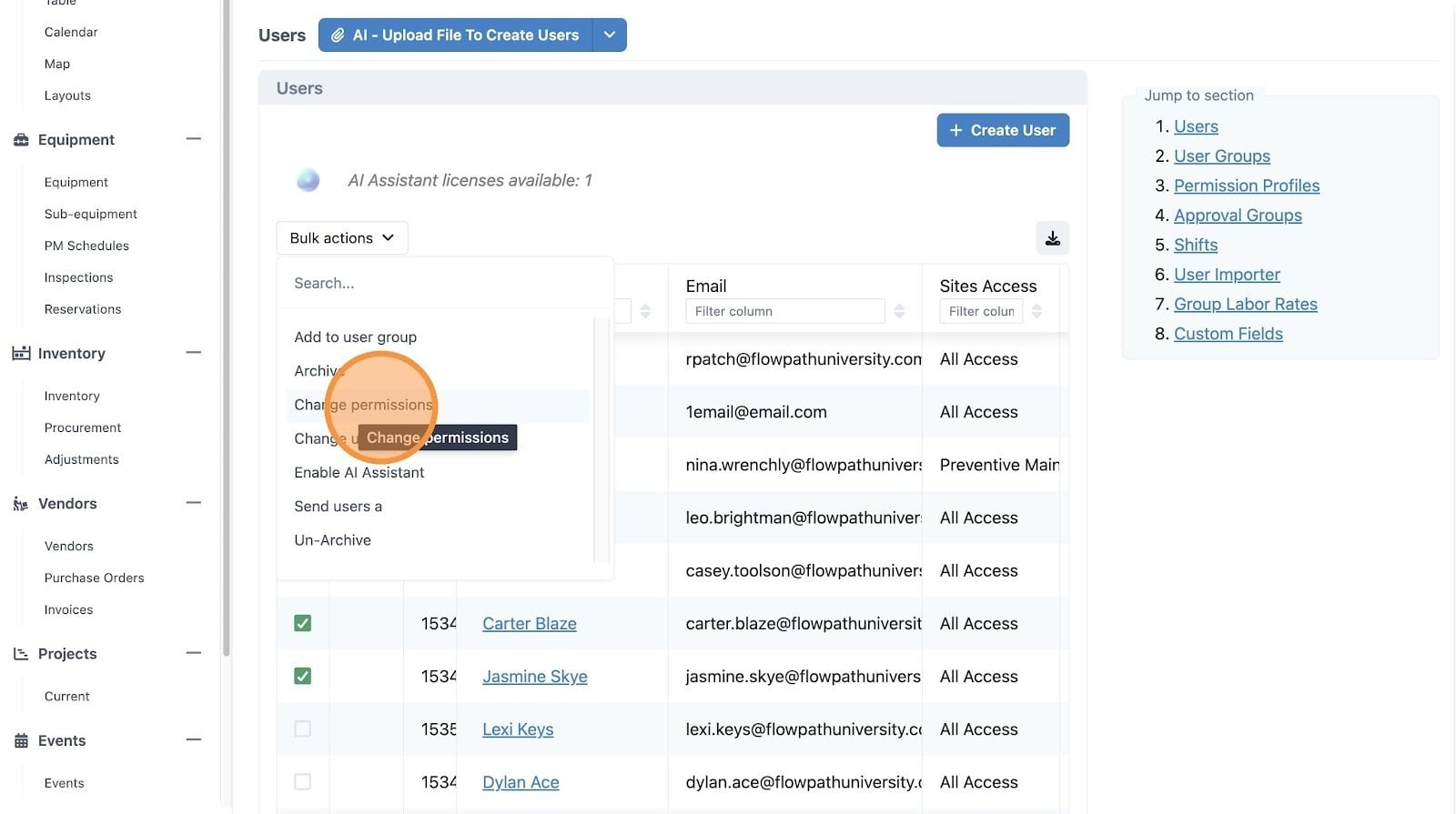Uncheck the Carter Blaze row checkbox
The width and height of the screenshot is (1456, 814).
tap(303, 624)
